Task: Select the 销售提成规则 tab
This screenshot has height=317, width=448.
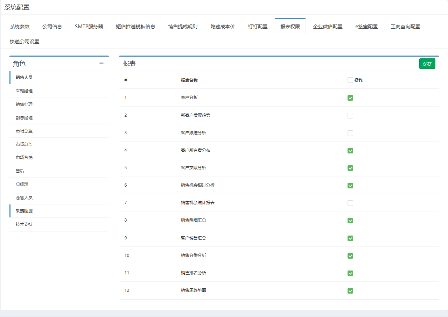Action: point(183,27)
